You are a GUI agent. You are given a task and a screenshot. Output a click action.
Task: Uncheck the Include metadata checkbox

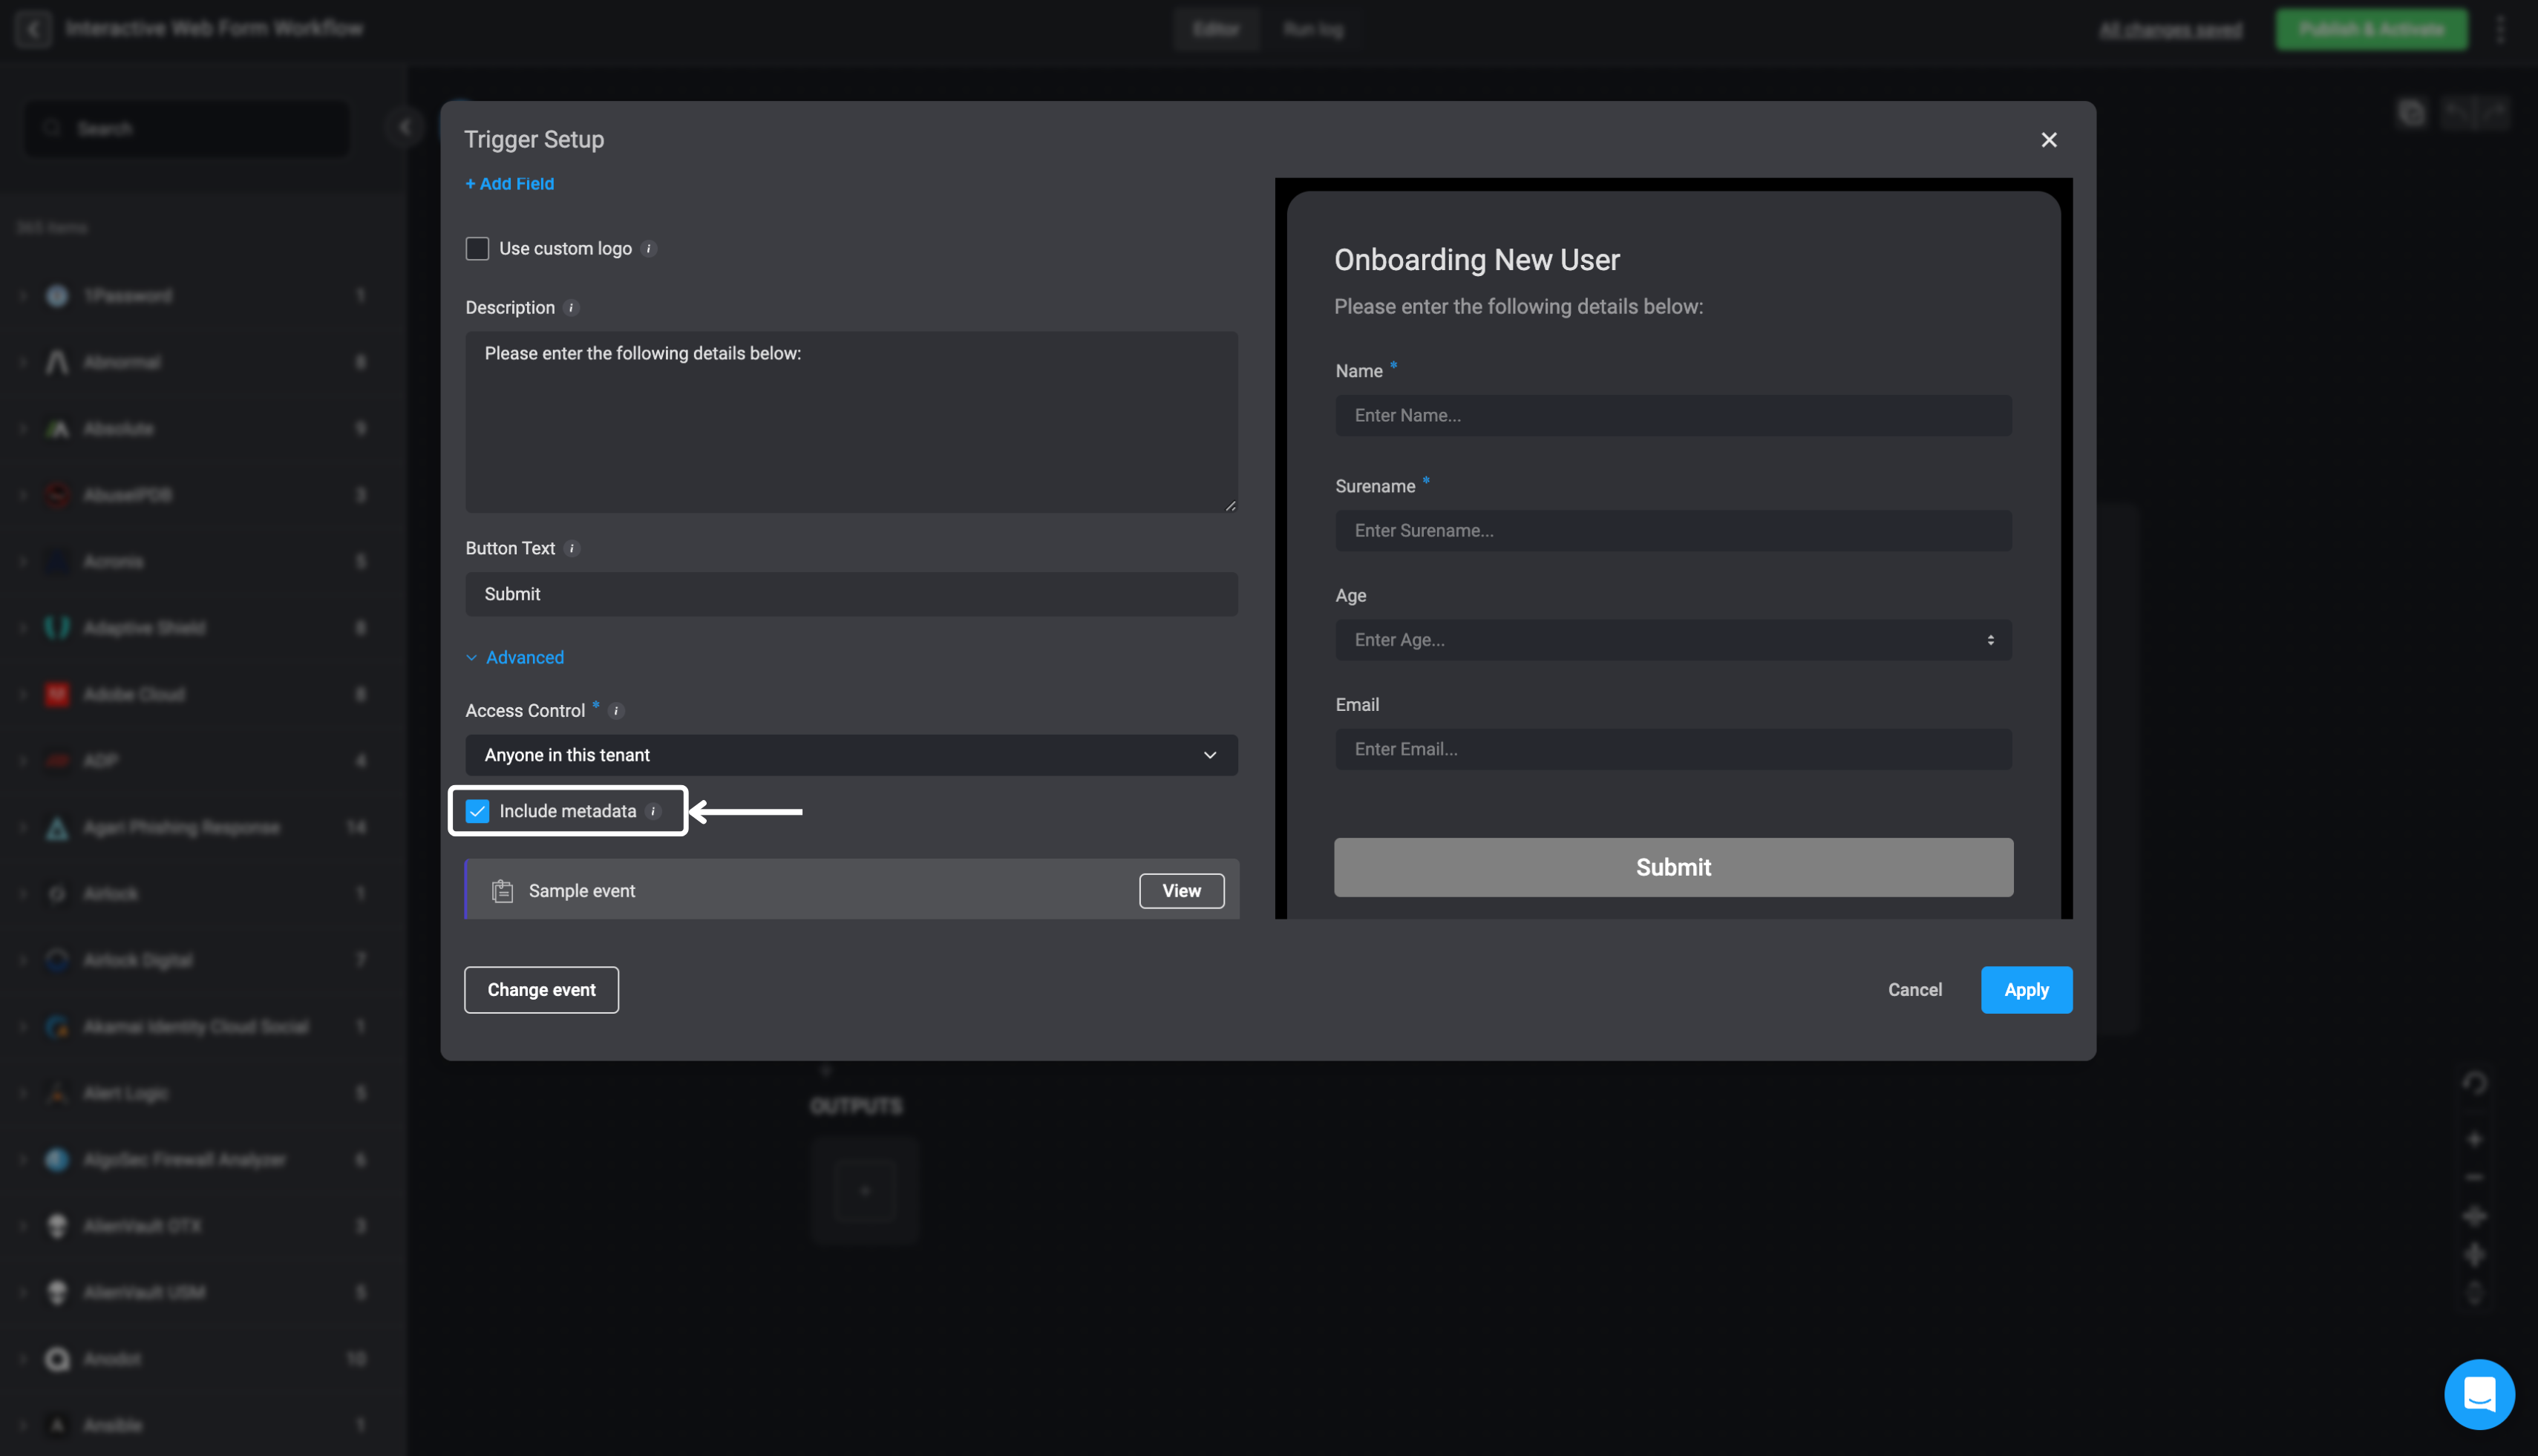477,812
